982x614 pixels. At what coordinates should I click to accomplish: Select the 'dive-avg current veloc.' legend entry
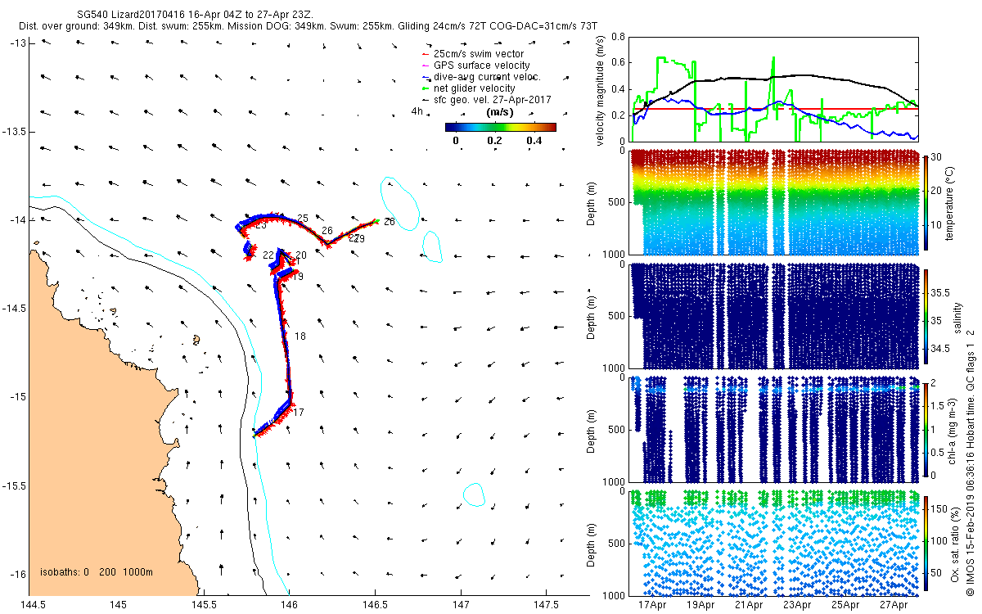point(486,76)
